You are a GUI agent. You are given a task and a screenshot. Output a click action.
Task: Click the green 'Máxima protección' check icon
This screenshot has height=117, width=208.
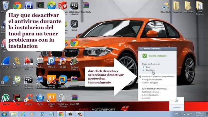click(x=144, y=56)
